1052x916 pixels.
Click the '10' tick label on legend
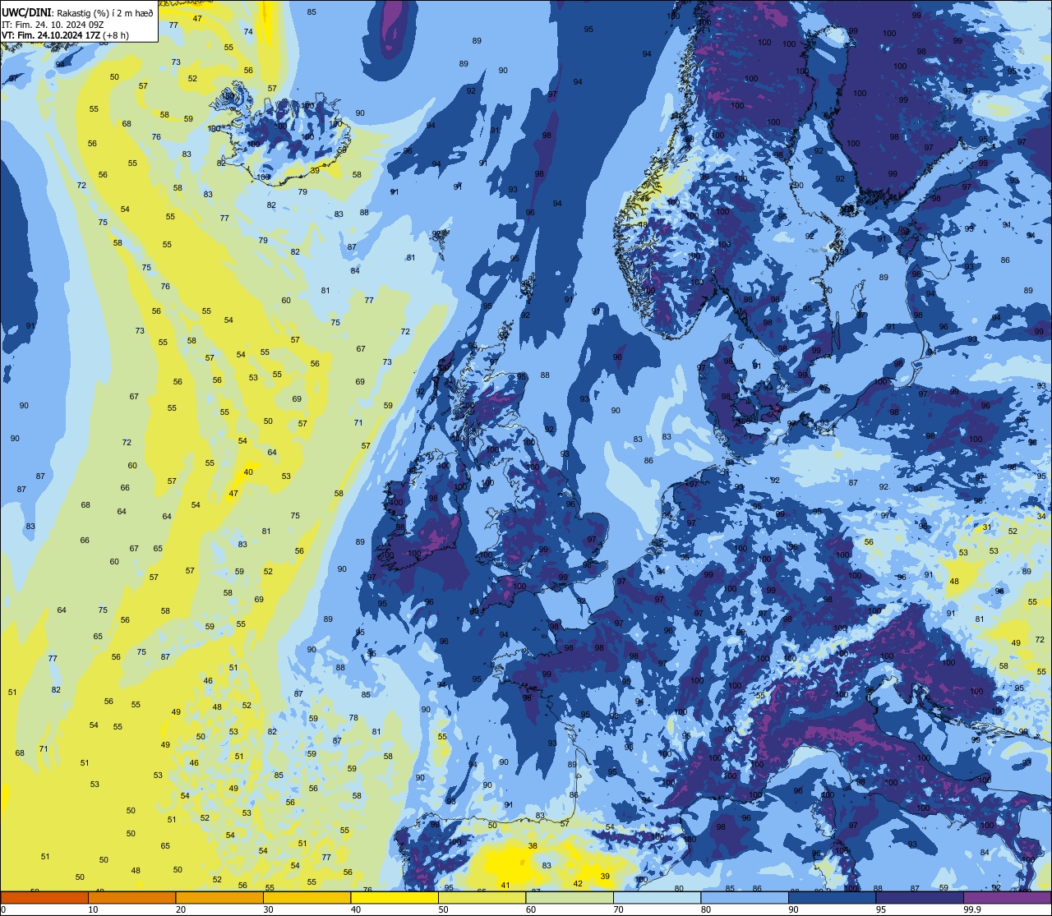click(93, 909)
